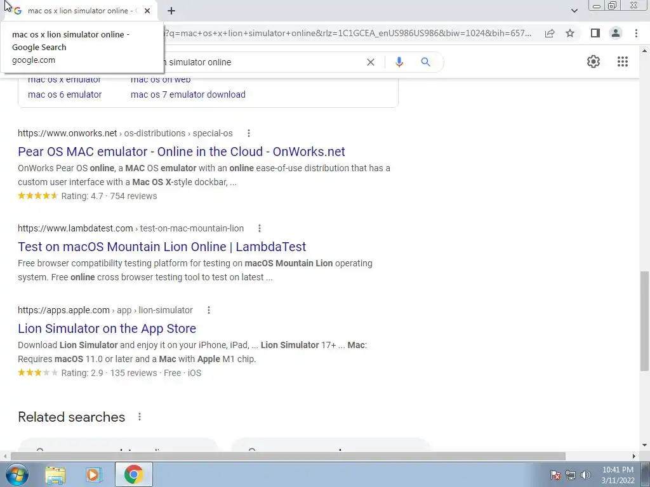650x487 pixels.
Task: Click the vertical scrollbar thumb
Action: tap(644, 321)
